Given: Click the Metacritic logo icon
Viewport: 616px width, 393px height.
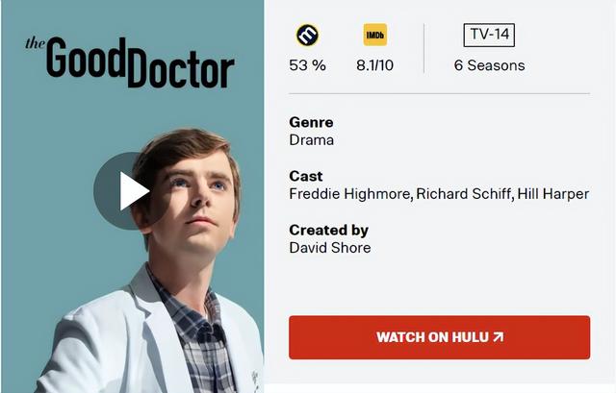Looking at the screenshot, I should (307, 35).
